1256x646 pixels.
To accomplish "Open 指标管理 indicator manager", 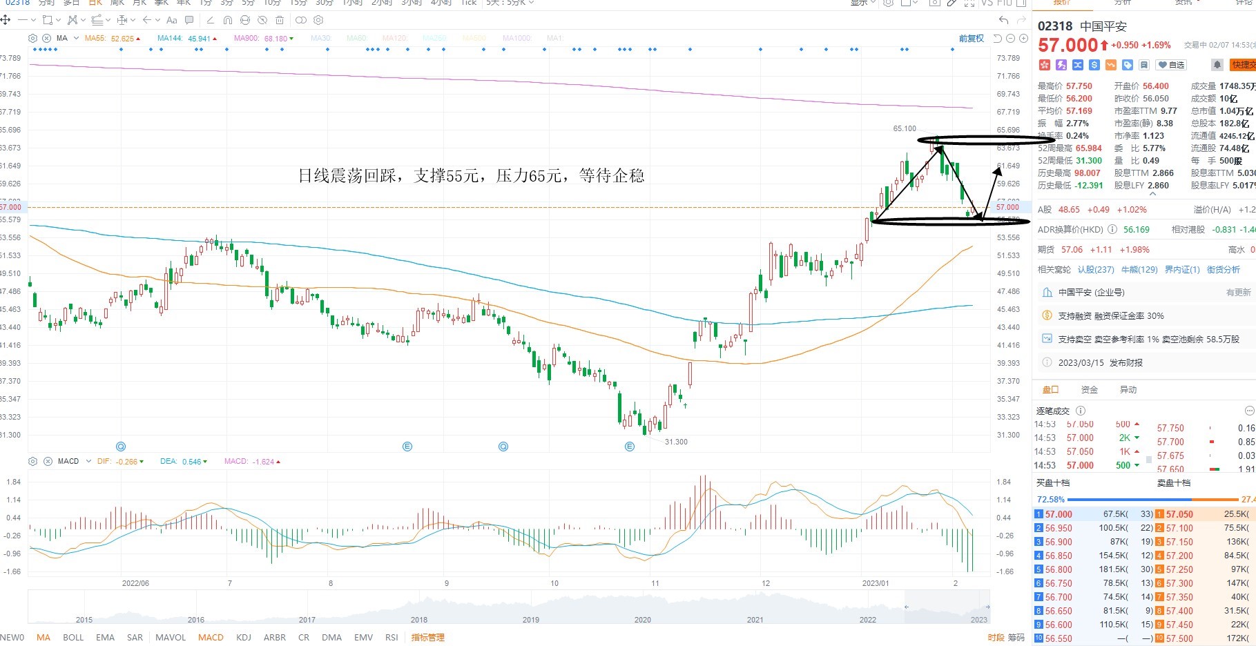I will [x=428, y=637].
